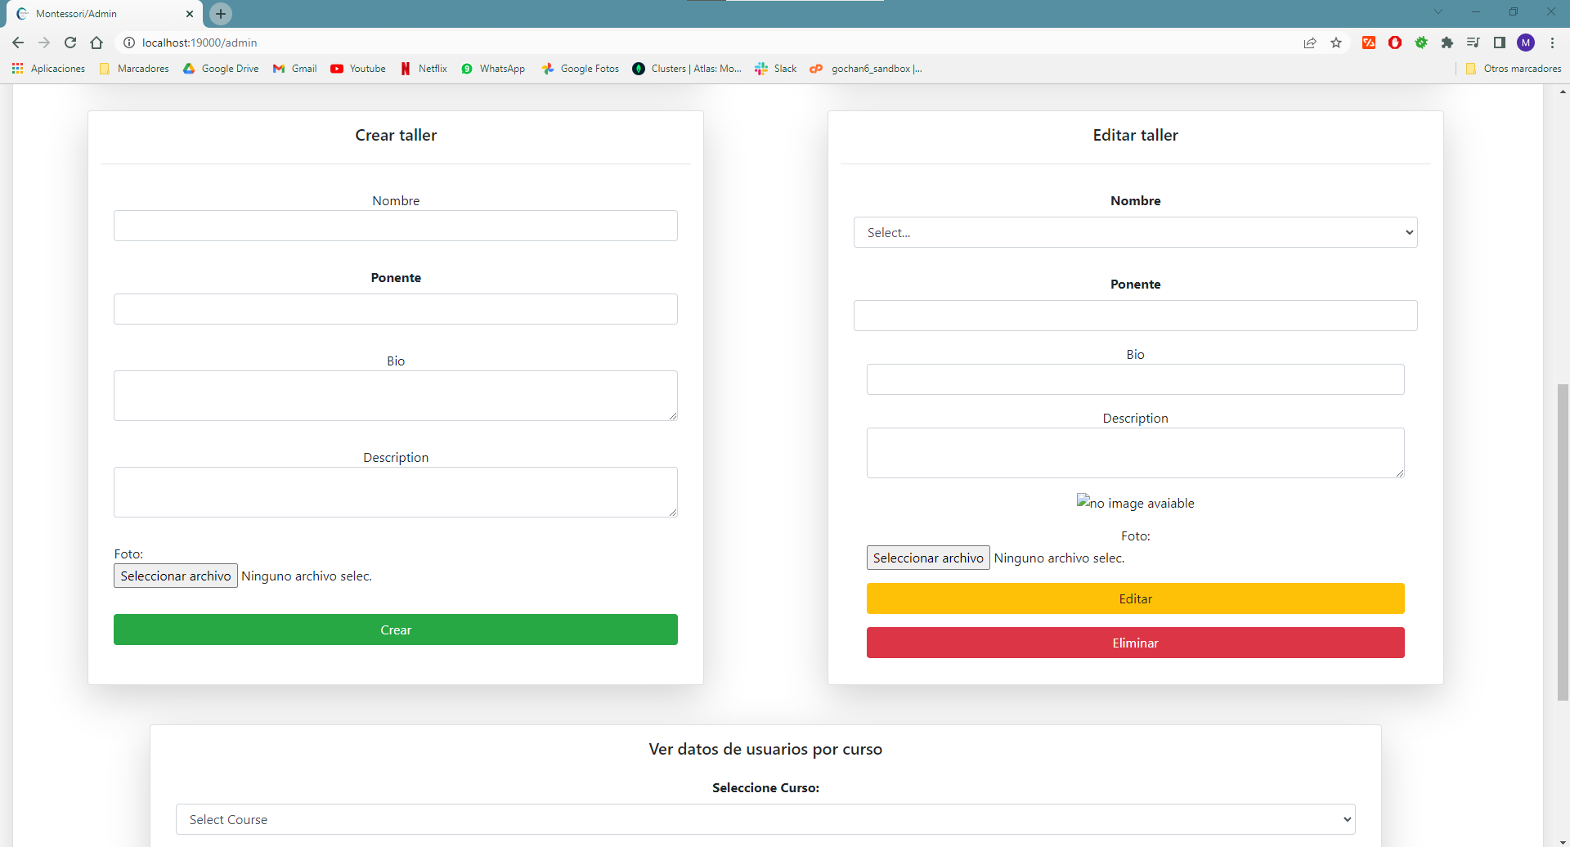Focus the Crear taller Ponente field
This screenshot has width=1570, height=847.
tap(396, 309)
